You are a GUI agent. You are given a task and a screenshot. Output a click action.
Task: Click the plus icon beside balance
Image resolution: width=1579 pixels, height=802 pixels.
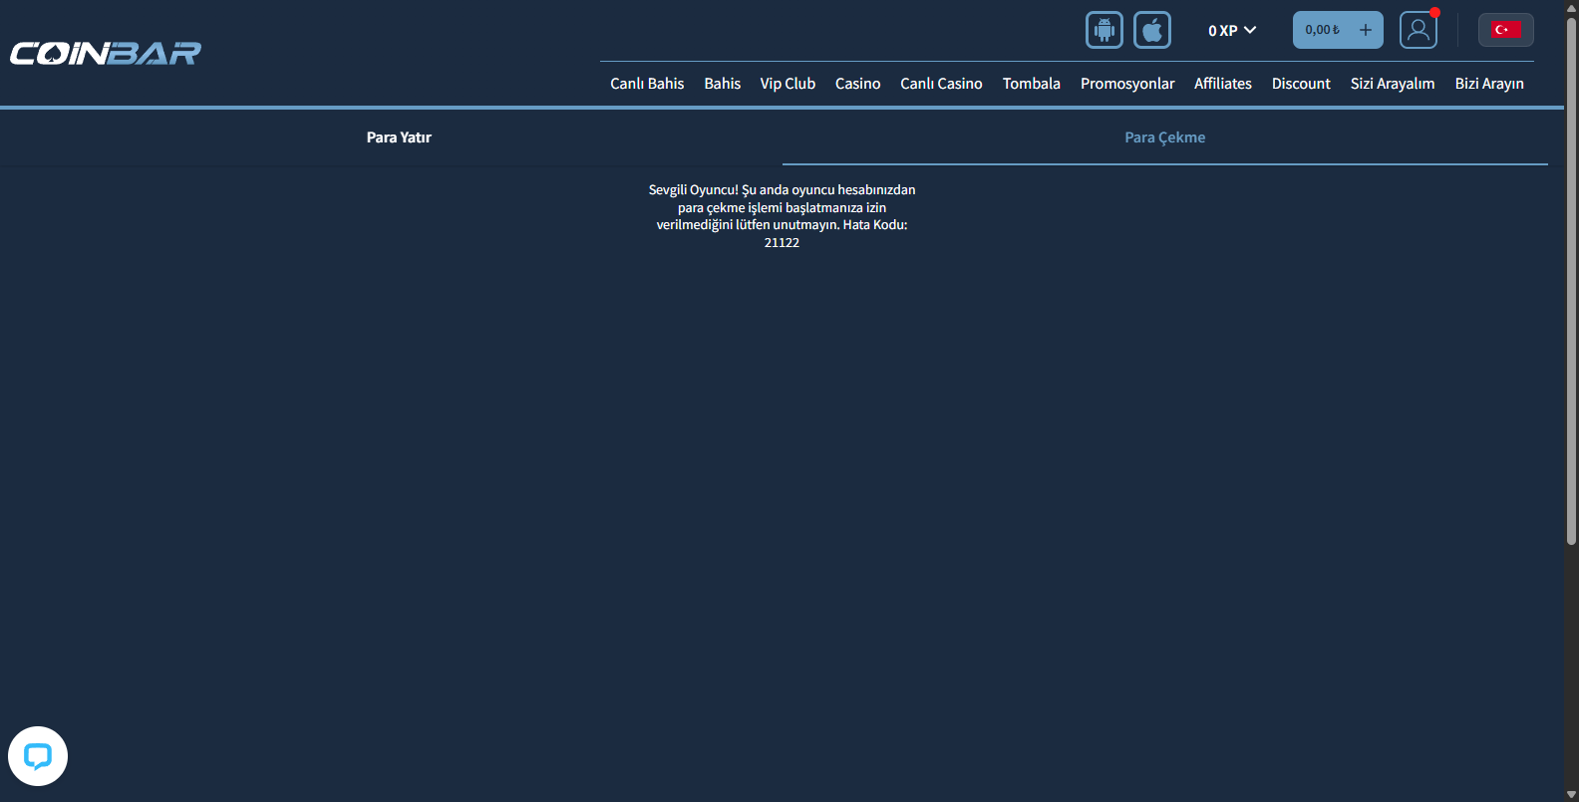pyautogui.click(x=1366, y=30)
